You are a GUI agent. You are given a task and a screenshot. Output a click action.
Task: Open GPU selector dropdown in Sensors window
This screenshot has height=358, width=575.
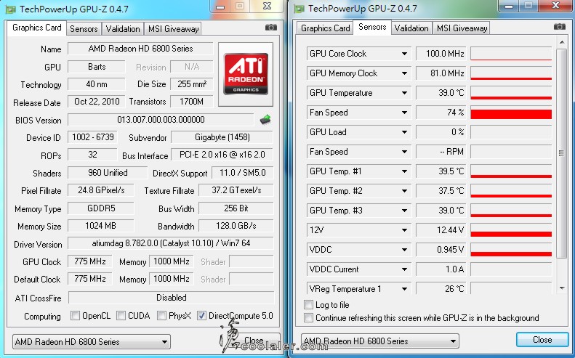380,341
